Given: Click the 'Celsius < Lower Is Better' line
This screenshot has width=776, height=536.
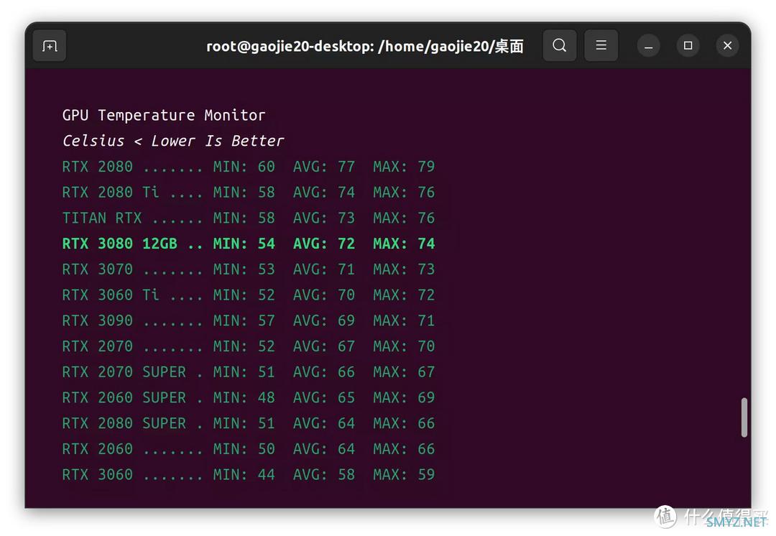Looking at the screenshot, I should coord(173,141).
